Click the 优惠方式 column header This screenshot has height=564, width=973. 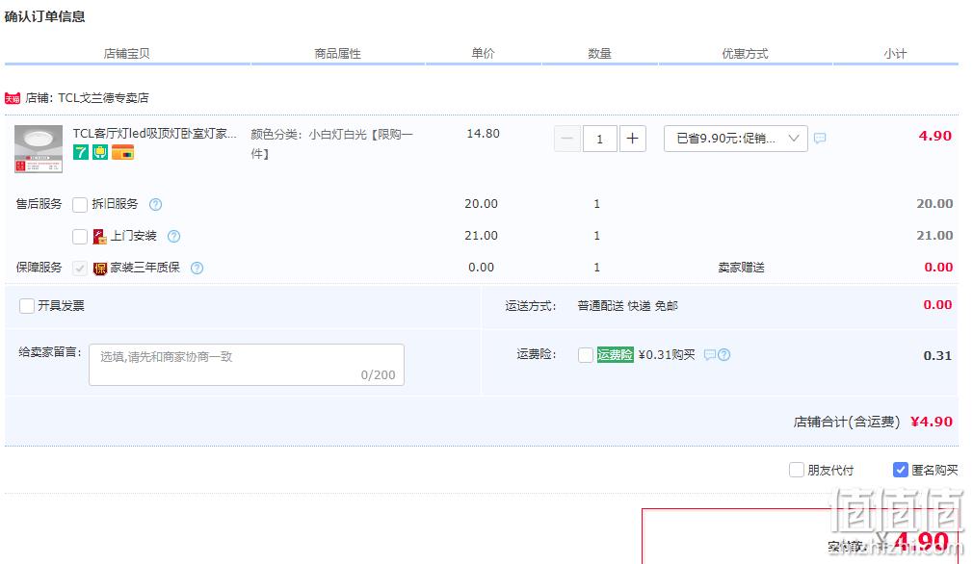tap(745, 53)
